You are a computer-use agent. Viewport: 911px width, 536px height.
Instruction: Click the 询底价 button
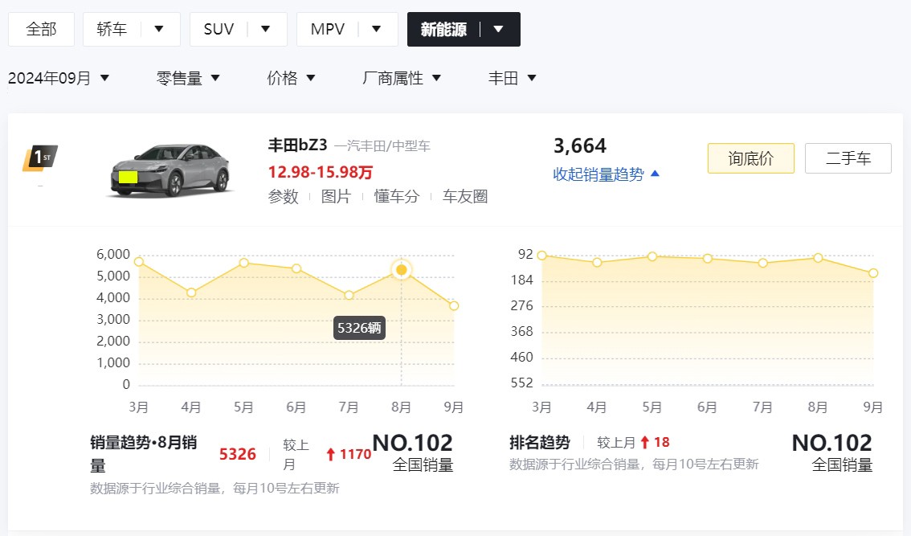[x=750, y=158]
